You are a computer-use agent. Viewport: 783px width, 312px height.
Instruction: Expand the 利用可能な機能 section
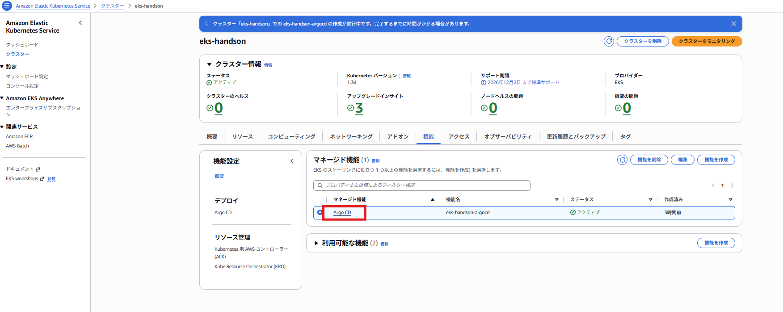[316, 243]
